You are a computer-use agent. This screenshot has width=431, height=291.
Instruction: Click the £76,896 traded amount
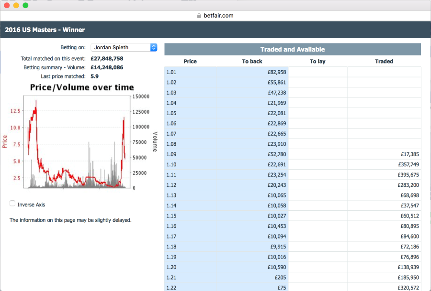[410, 257]
